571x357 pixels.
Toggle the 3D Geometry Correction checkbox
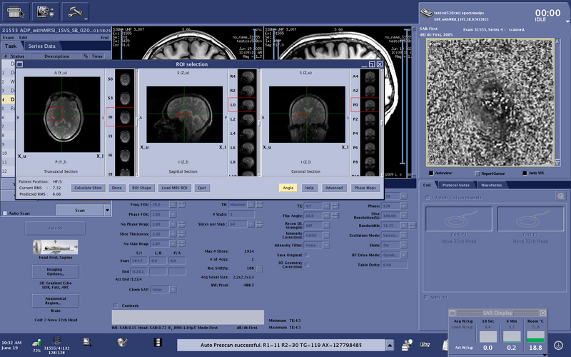tap(307, 265)
